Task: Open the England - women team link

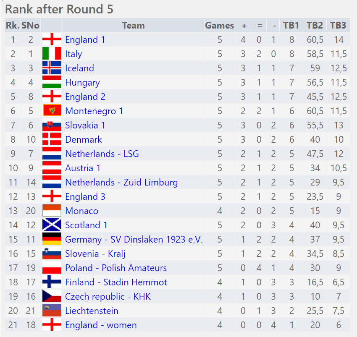Action: click(x=101, y=325)
